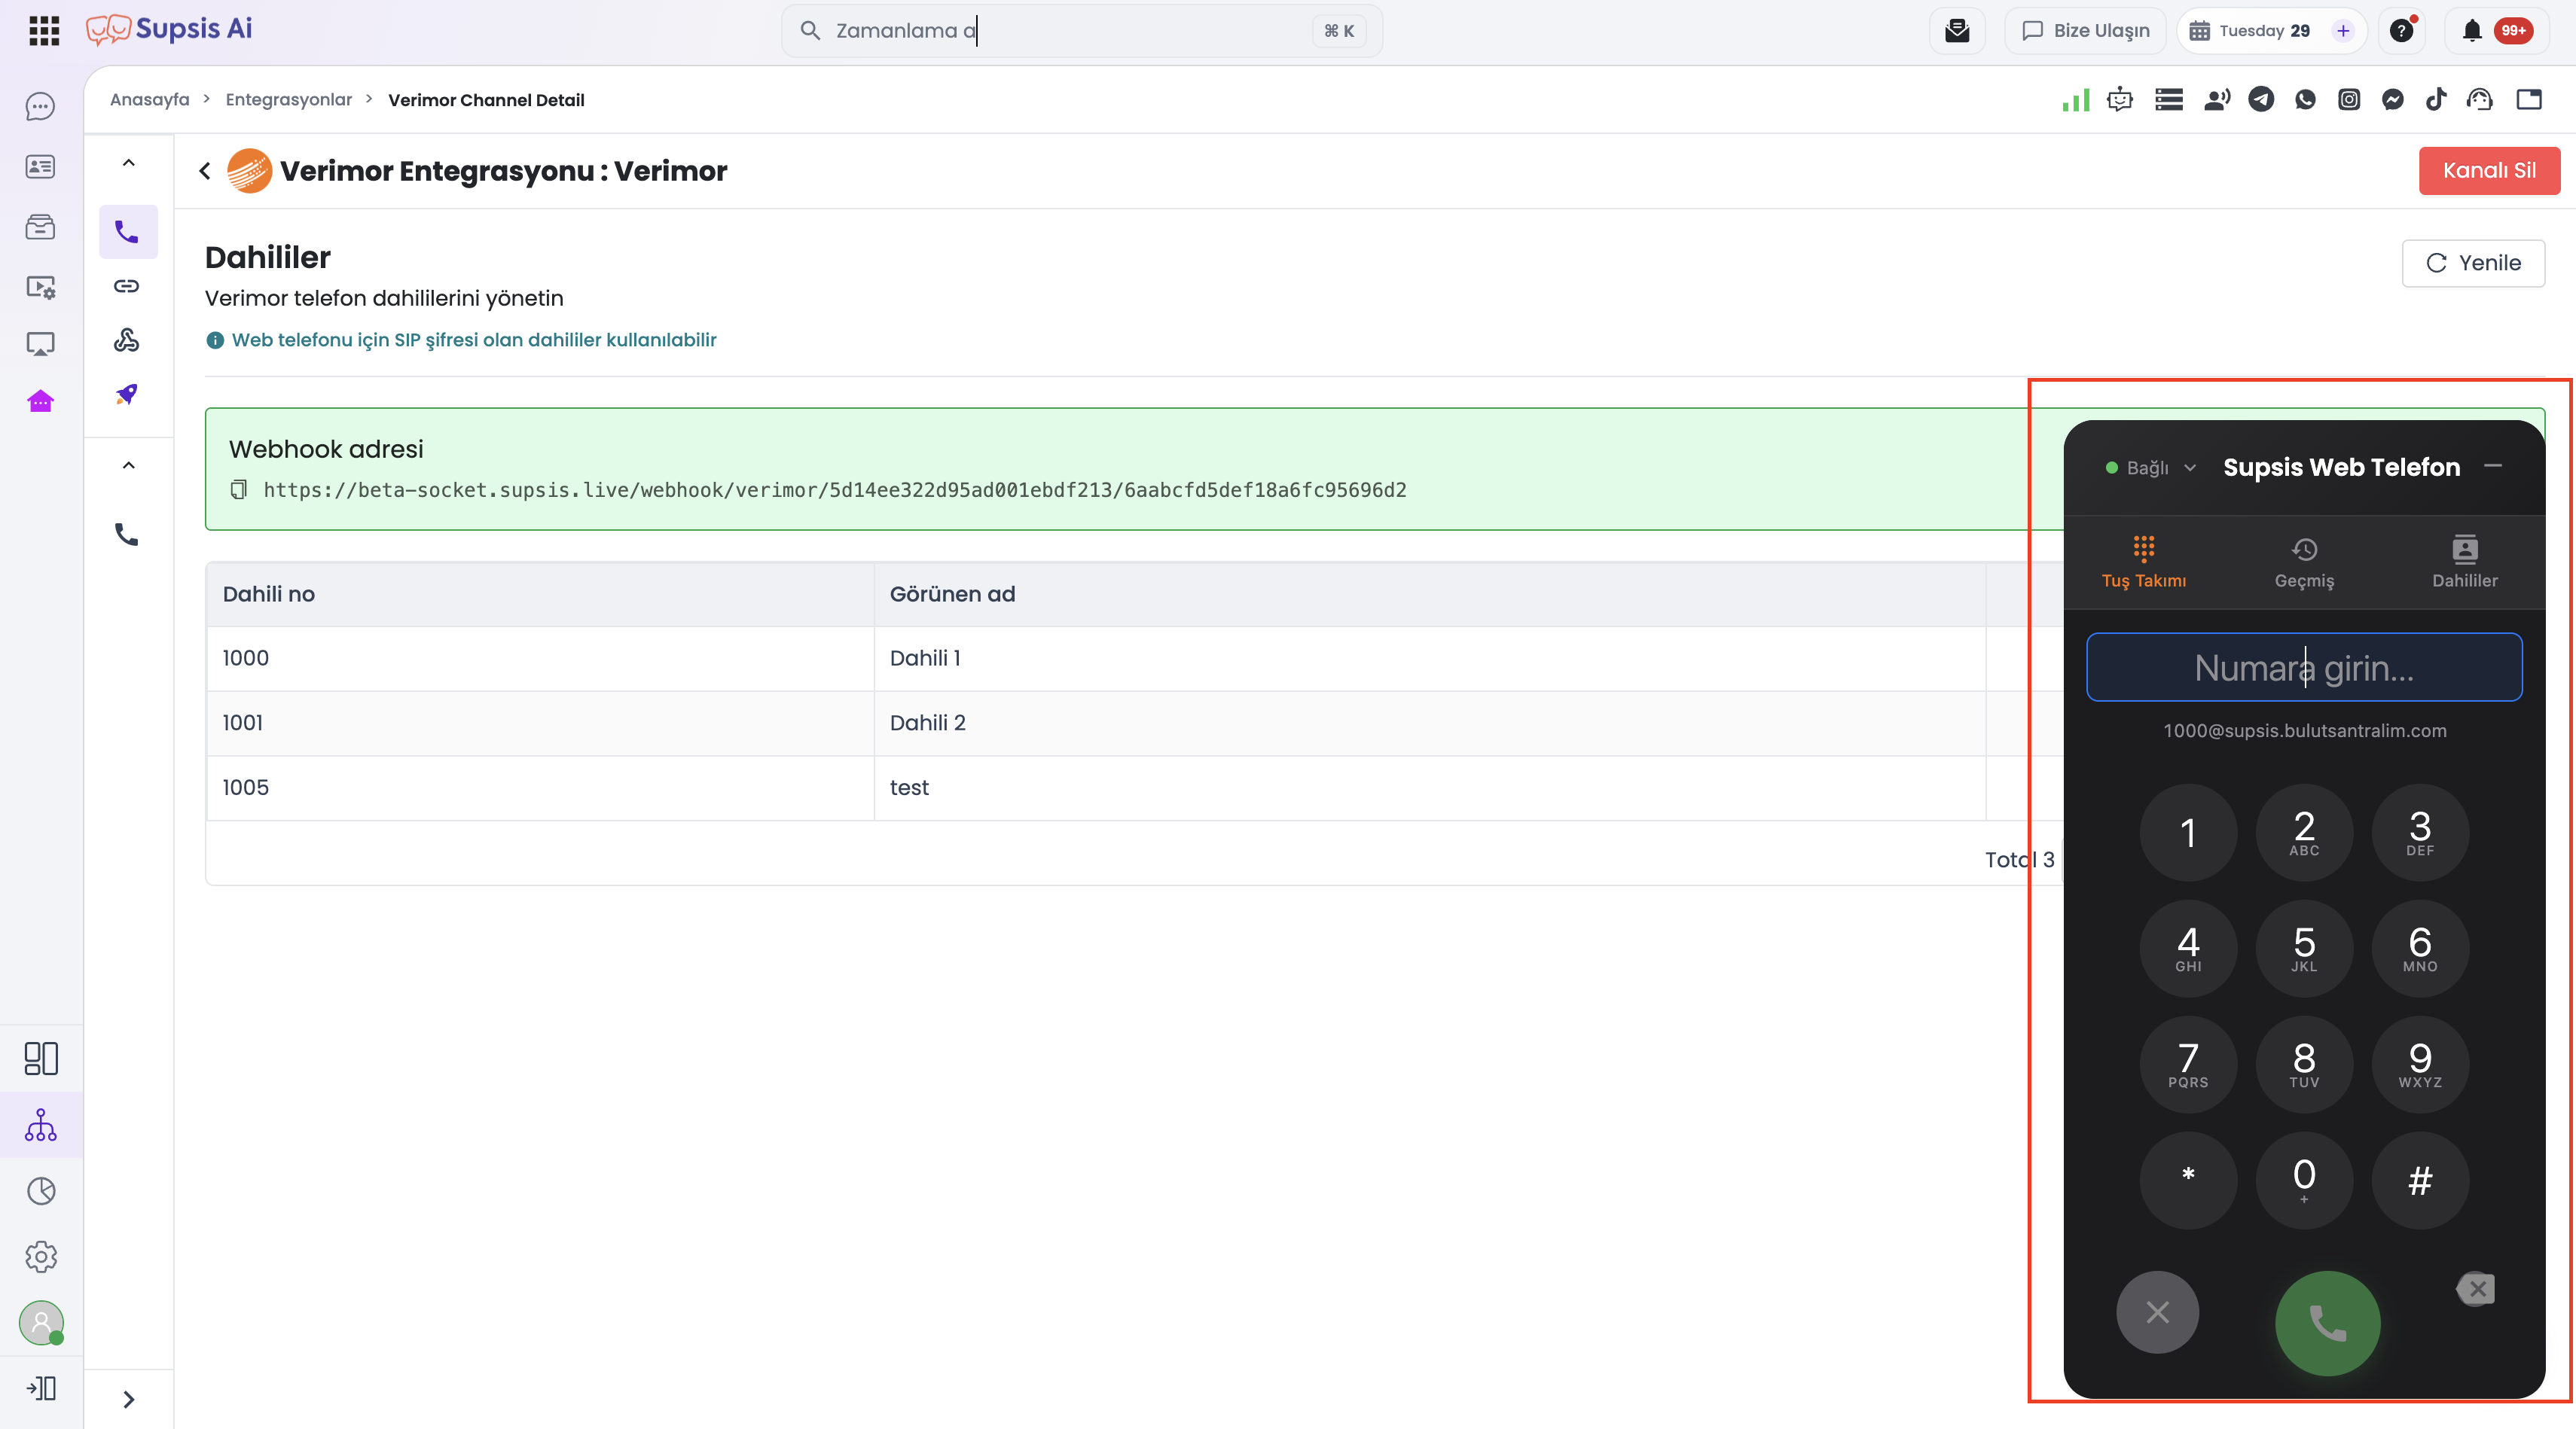Add event with plus next to Tuesday 29
This screenshot has height=1429, width=2576.
coord(2343,31)
